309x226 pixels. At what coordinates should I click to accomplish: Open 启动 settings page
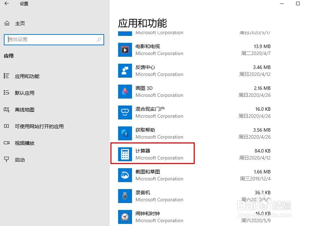(x=20, y=160)
